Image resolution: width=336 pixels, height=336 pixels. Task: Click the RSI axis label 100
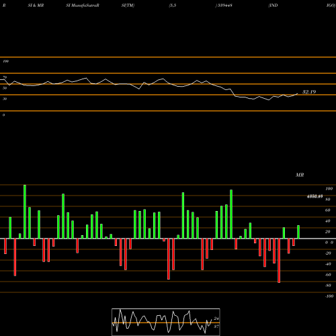point(5,61)
